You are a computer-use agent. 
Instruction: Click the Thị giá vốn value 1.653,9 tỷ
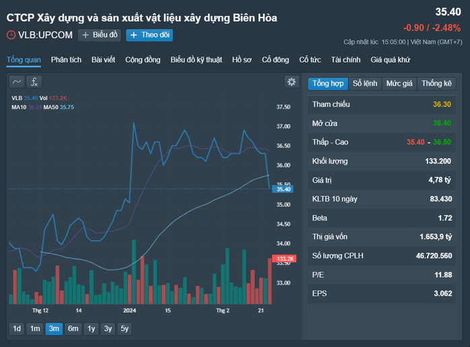coord(436,237)
